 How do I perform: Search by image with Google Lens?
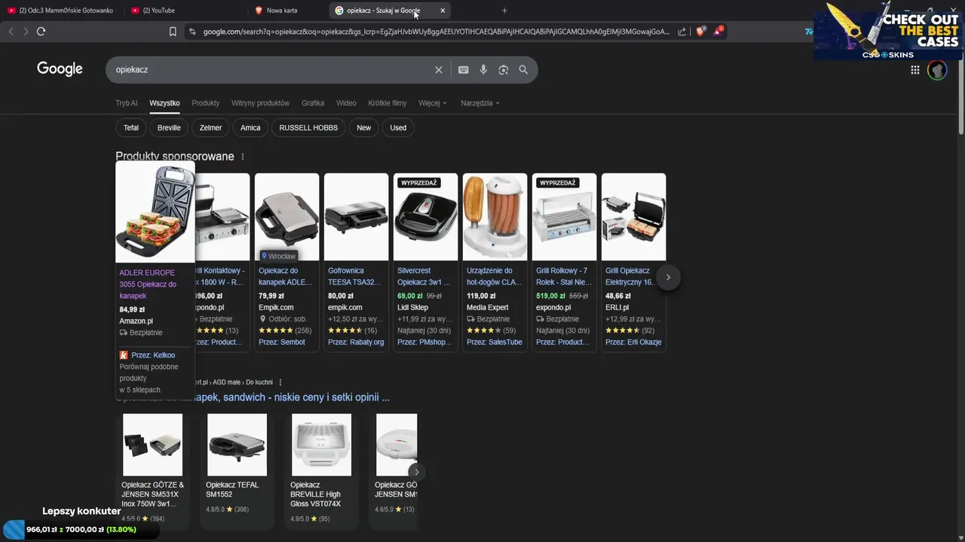pyautogui.click(x=504, y=69)
